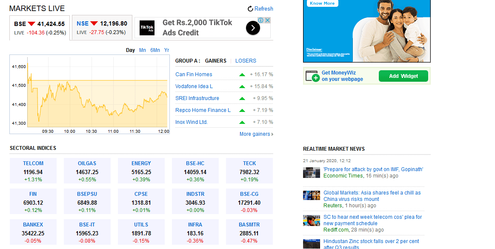
Task: Open Inox Wind Ltd. stock
Action: pos(192,122)
